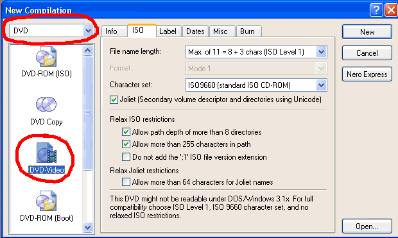398x238 pixels.
Task: Uncheck Allow path depth of more than 8 directories
Action: coord(126,132)
